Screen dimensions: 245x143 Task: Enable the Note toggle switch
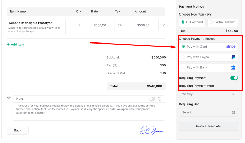(152, 99)
